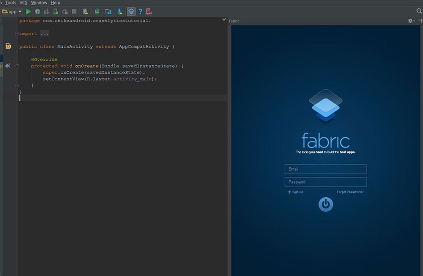Focus the Password input field
The width and height of the screenshot is (423, 276).
pos(325,182)
